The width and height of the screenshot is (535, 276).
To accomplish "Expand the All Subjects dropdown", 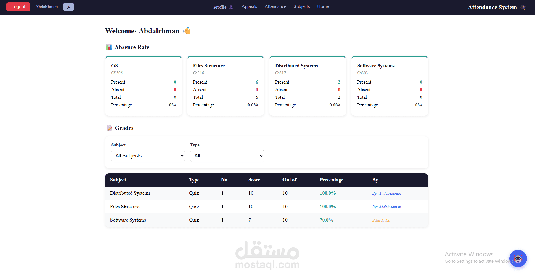I will pyautogui.click(x=148, y=156).
